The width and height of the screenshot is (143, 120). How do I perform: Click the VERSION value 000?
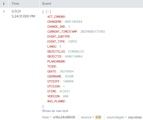coord(66,96)
